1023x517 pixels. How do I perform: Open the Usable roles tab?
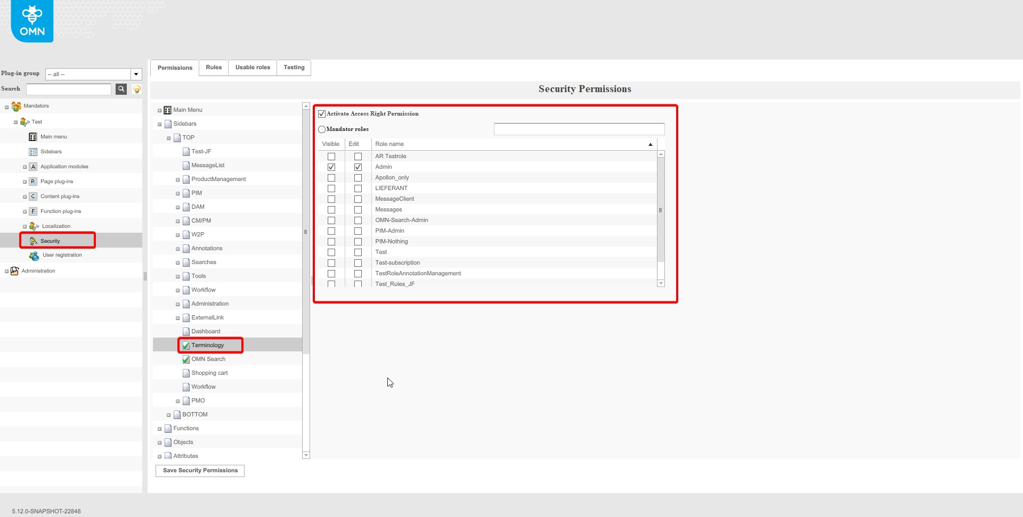253,68
